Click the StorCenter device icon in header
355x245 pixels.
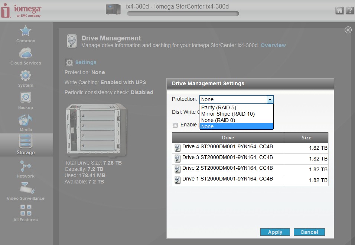point(113,9)
